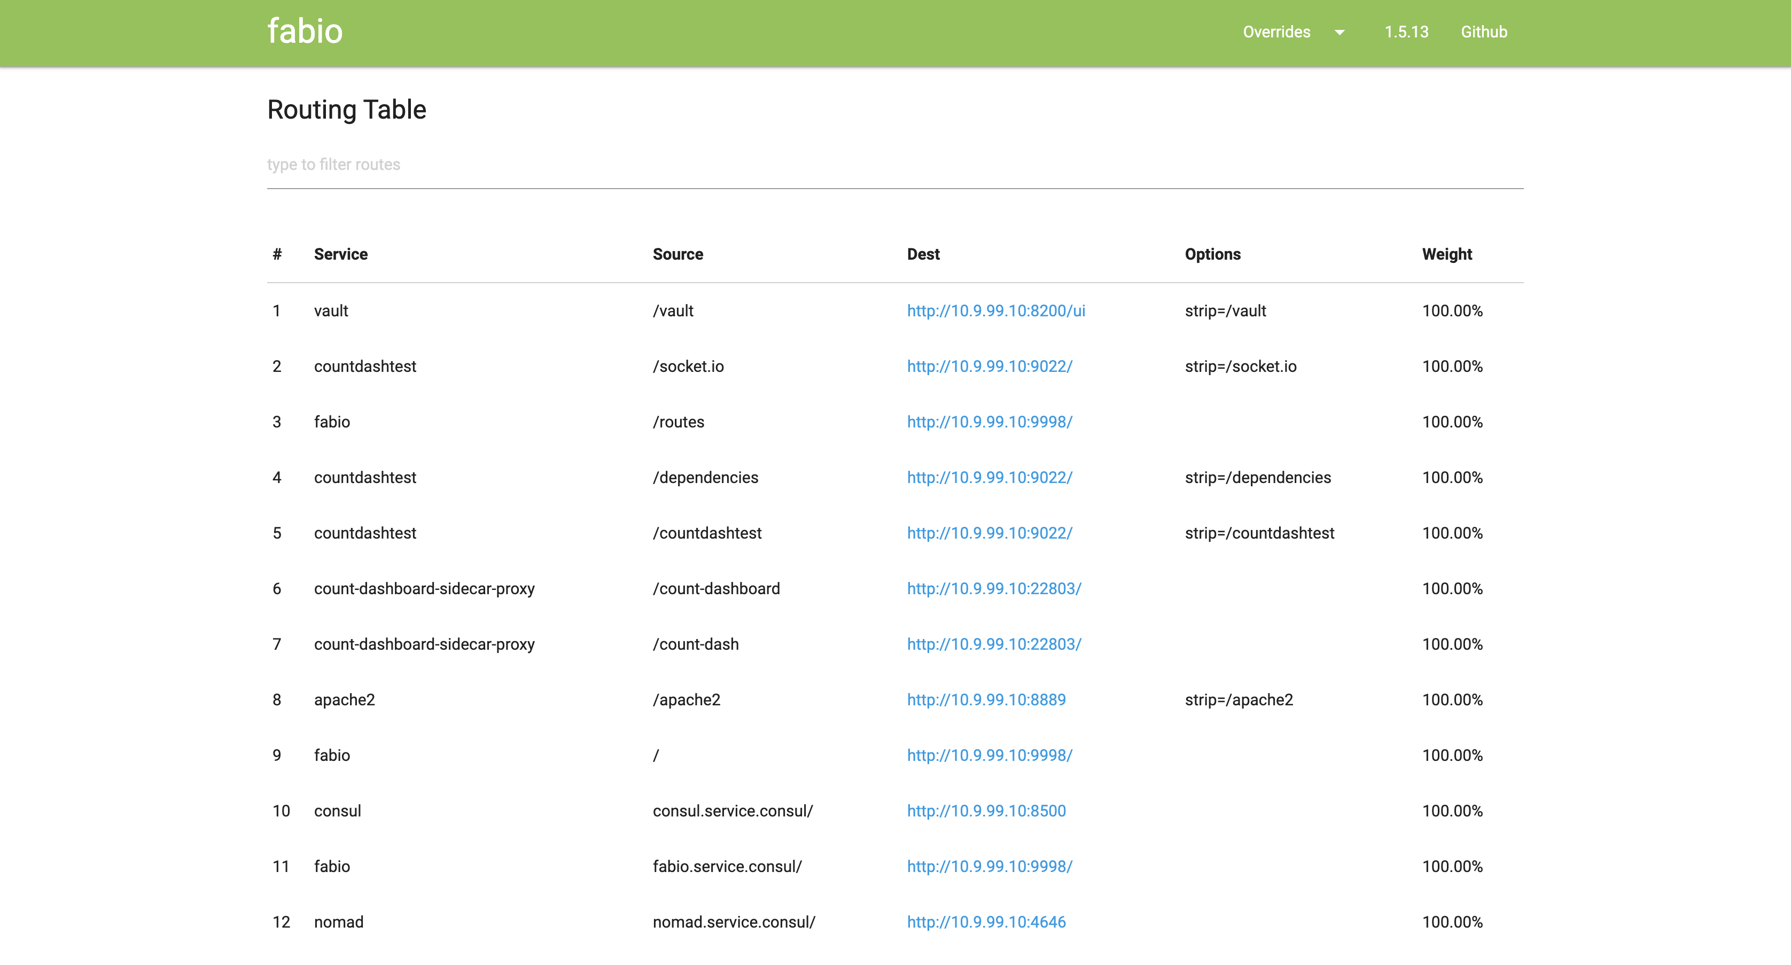This screenshot has width=1791, height=965.
Task: Click the fabio.service.consul/ source cell
Action: tap(727, 867)
